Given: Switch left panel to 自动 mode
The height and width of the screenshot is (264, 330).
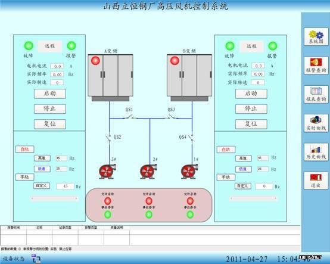Looking at the screenshot, I should pyautogui.click(x=24, y=149).
